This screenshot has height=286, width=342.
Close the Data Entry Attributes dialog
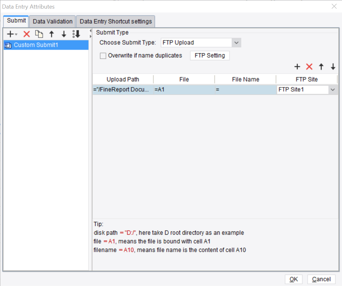click(x=334, y=6)
